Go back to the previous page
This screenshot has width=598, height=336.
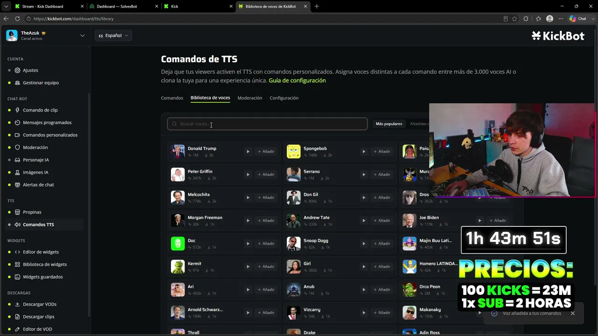coord(6,19)
